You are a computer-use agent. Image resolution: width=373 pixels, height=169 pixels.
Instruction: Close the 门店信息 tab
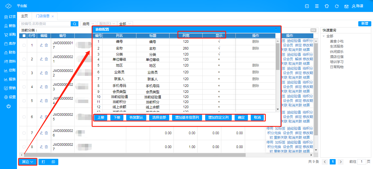pyautogui.click(x=53, y=16)
